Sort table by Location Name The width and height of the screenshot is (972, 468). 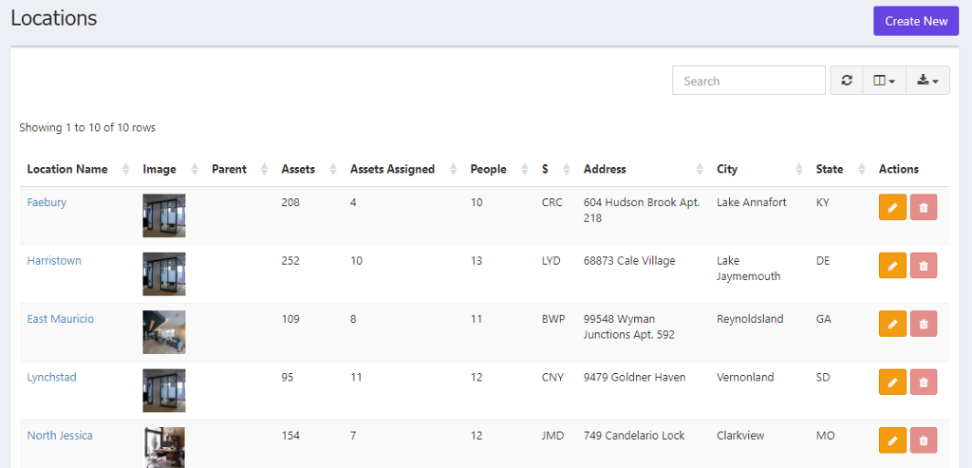[67, 169]
